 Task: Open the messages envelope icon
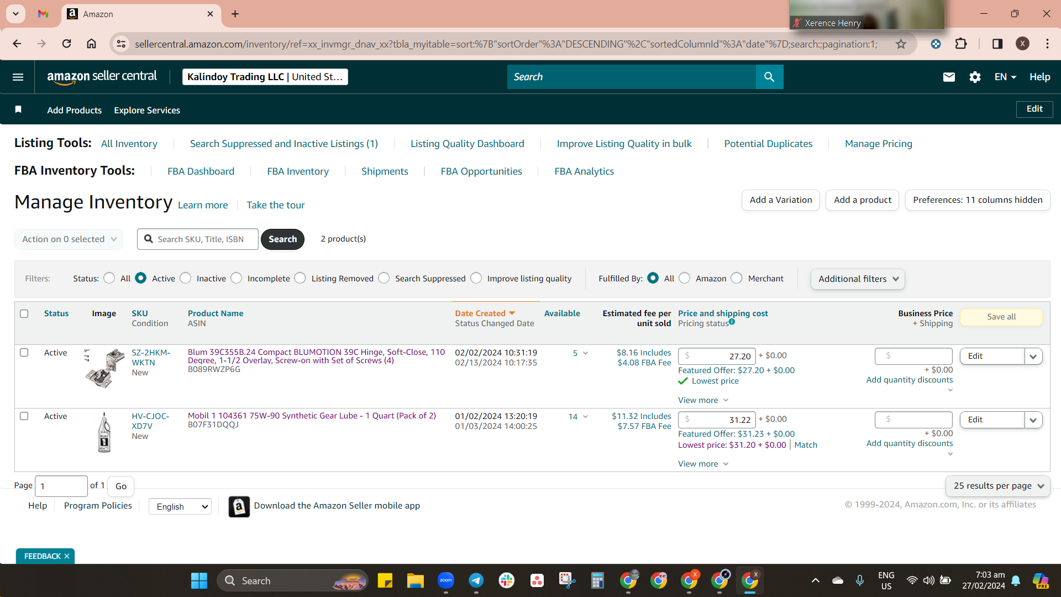click(949, 77)
